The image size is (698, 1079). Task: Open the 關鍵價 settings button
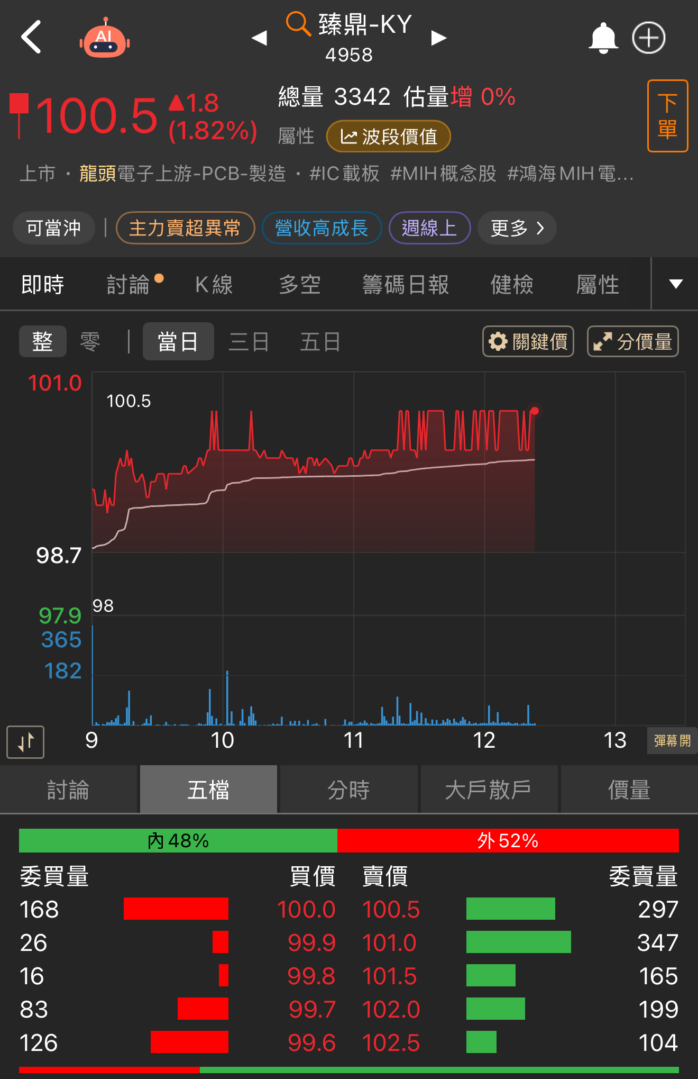(528, 342)
